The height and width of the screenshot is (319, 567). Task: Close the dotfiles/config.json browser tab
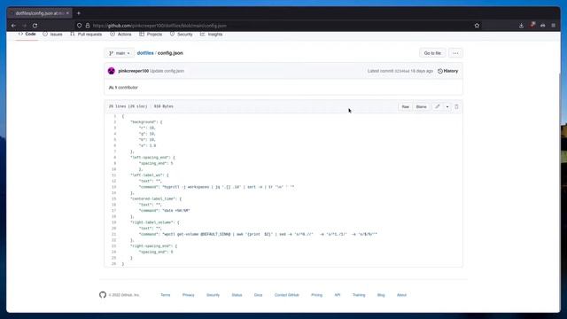coord(67,13)
